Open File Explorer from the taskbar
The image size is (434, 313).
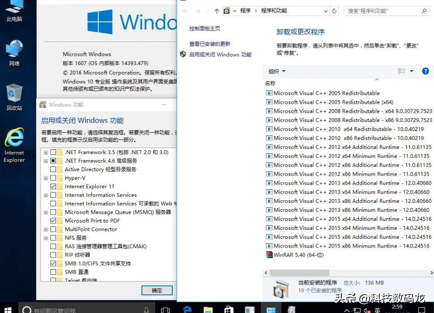[208, 310]
